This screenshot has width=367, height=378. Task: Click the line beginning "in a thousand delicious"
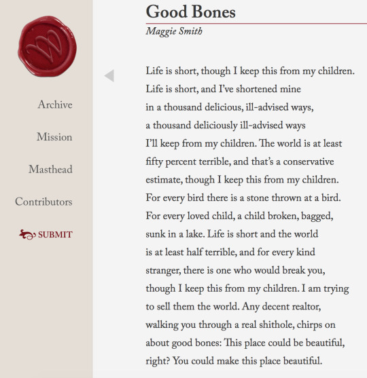pyautogui.click(x=230, y=107)
